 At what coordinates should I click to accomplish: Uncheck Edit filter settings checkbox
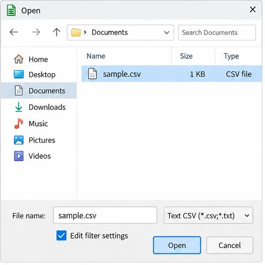61,236
